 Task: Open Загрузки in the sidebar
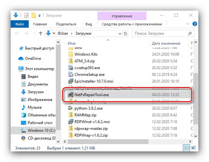32,92
